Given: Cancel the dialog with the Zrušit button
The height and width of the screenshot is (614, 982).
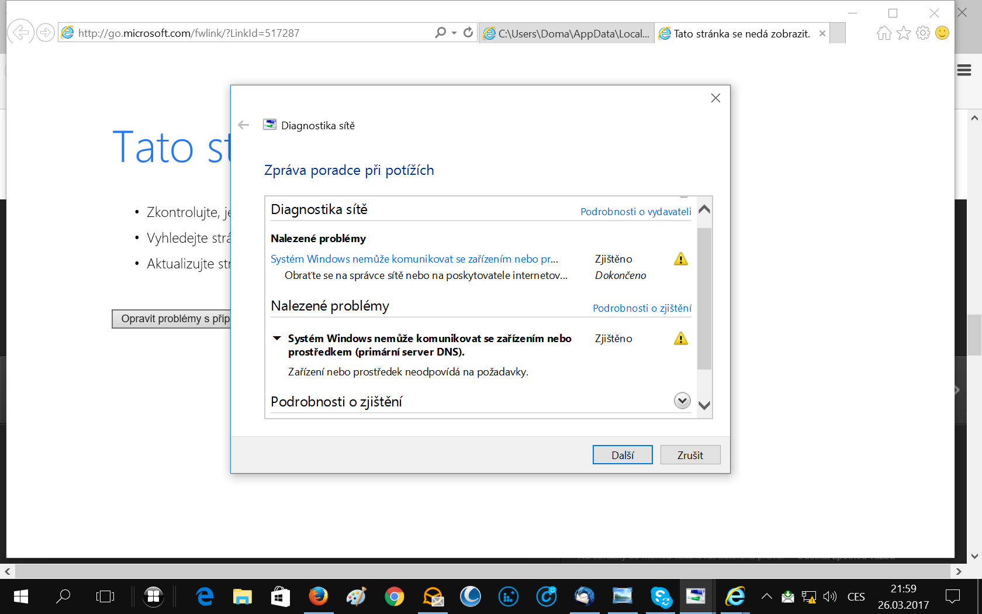Looking at the screenshot, I should coord(690,455).
